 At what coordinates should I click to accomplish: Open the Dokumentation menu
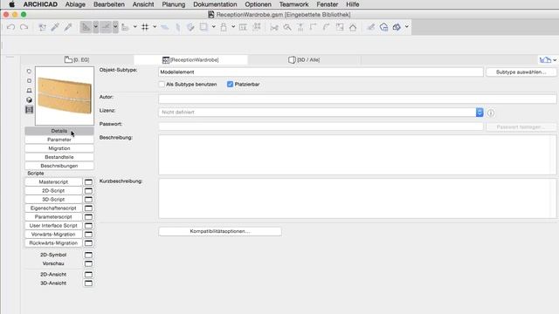(x=215, y=4)
